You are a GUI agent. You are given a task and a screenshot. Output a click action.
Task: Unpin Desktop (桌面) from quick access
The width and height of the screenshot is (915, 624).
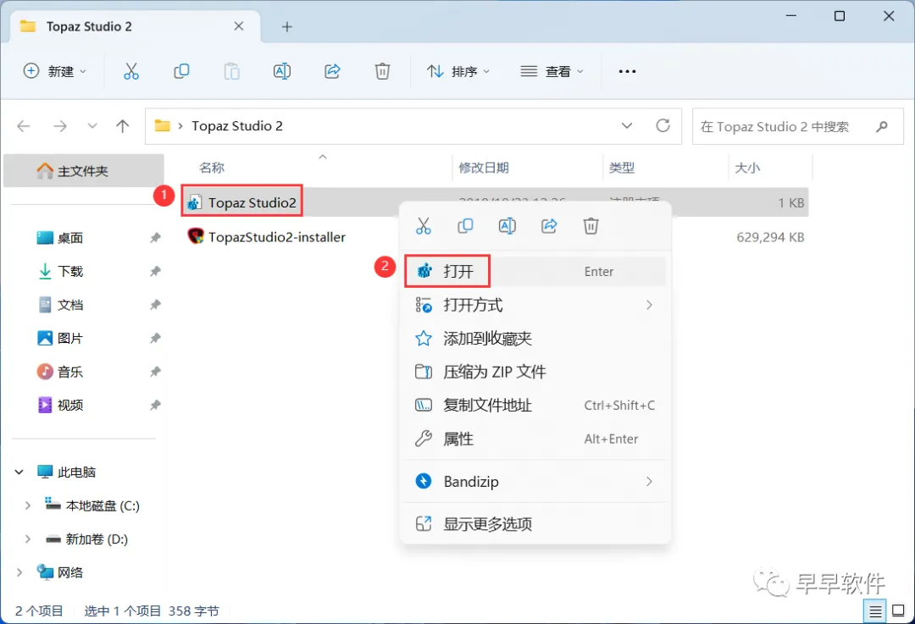[x=155, y=238]
